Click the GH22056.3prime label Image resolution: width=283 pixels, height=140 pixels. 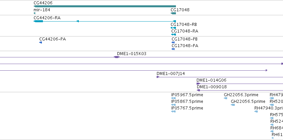point(241,95)
